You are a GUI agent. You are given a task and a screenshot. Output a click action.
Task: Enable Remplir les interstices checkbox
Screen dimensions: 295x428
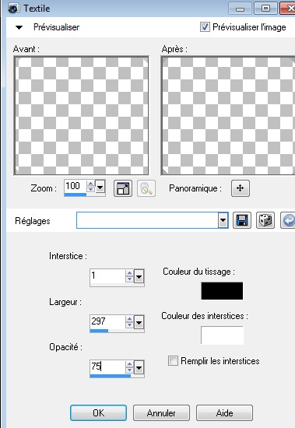click(x=173, y=360)
